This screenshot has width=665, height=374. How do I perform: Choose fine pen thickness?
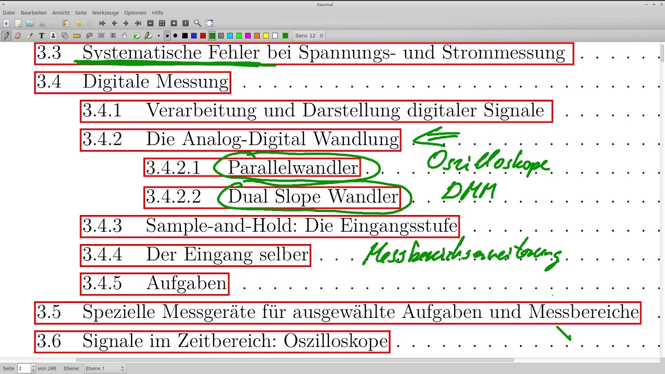[x=159, y=36]
